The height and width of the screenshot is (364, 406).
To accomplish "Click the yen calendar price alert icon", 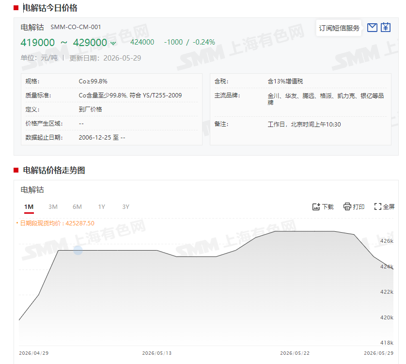I will (x=386, y=27).
